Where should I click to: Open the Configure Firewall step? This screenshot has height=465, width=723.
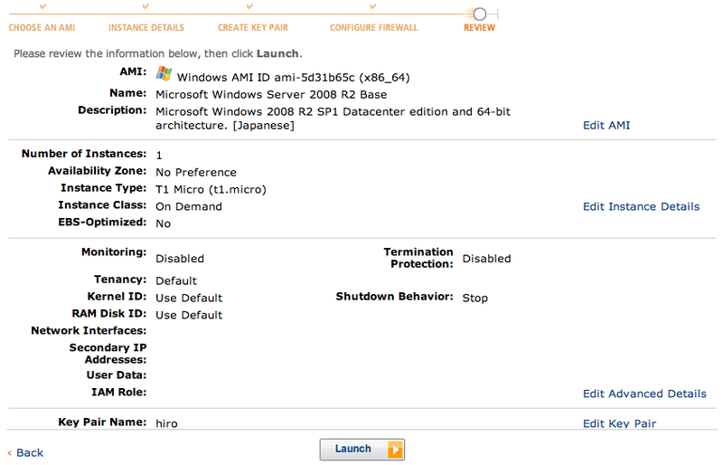pyautogui.click(x=373, y=28)
